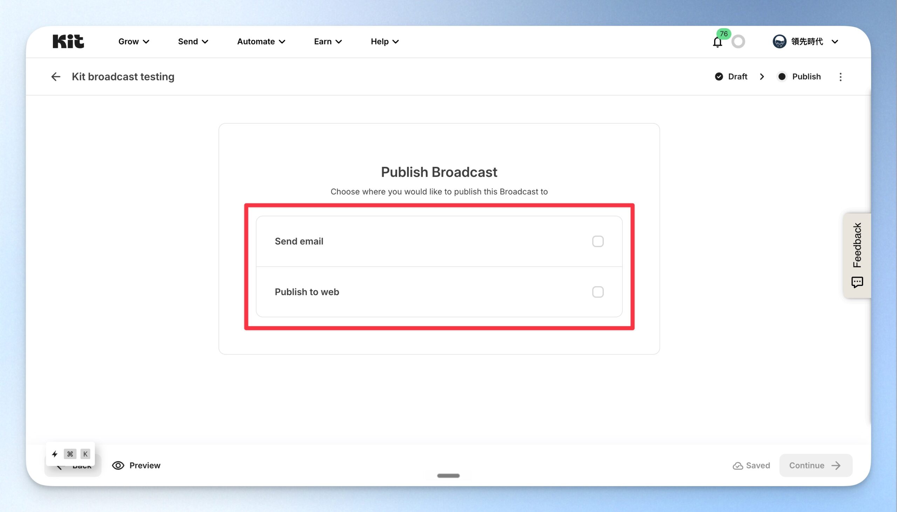
Task: Go to the Draft step
Action: [x=731, y=77]
